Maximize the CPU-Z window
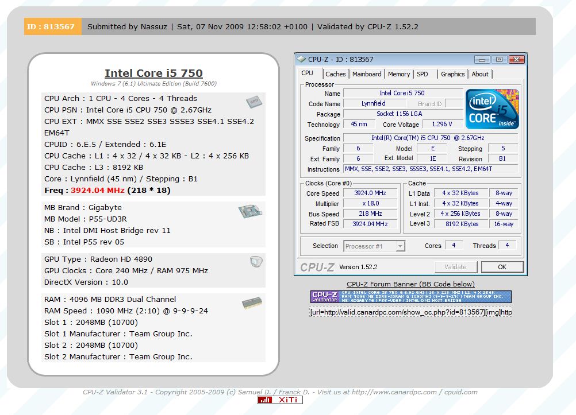Screen dimensions: 576x415 499,60
